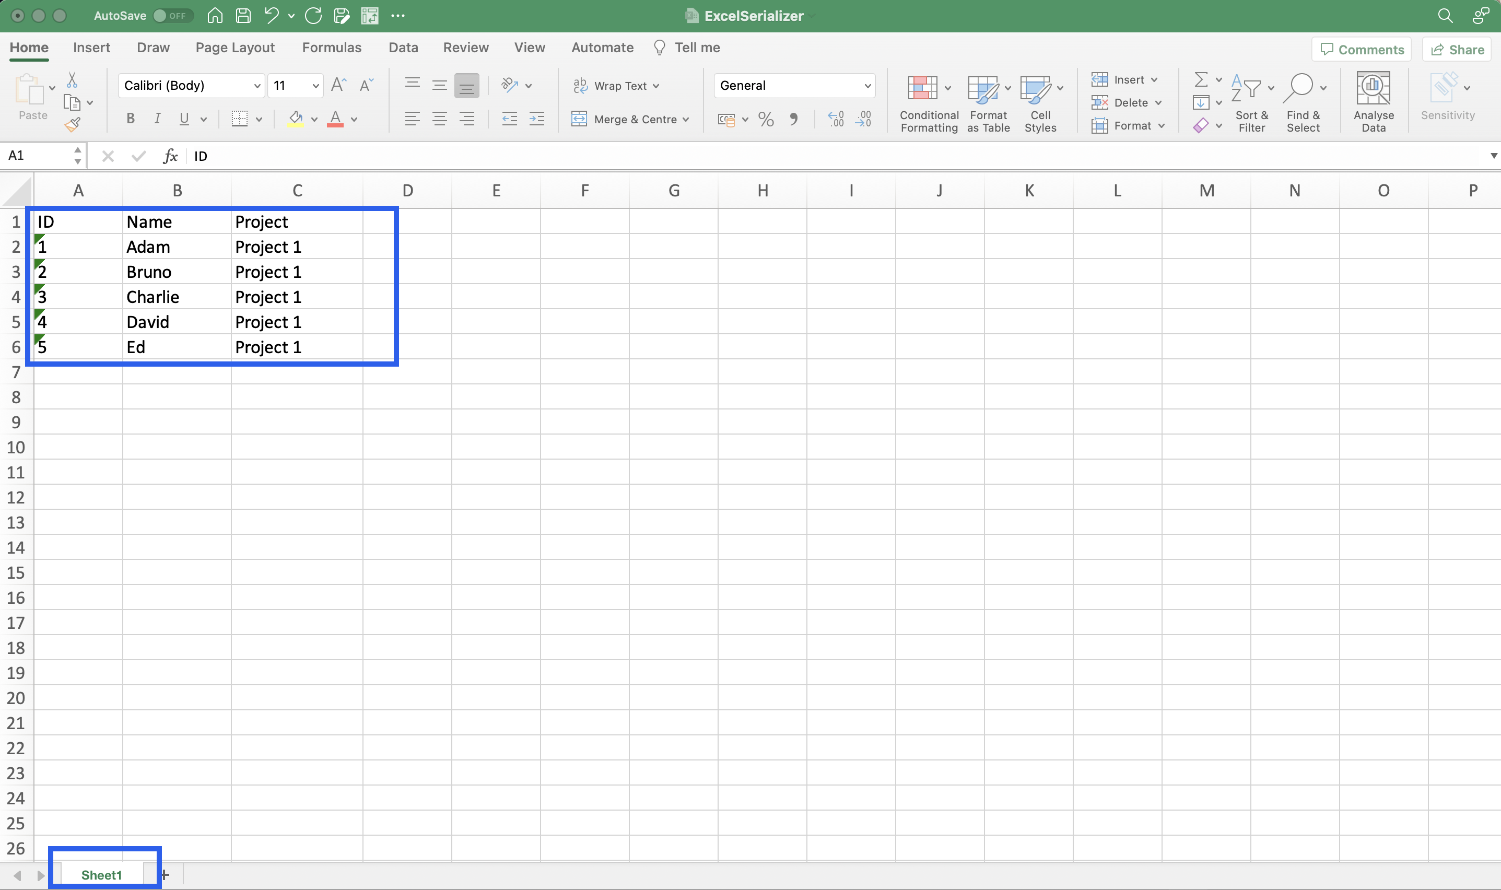Click the Save icon in the title bar

[243, 16]
